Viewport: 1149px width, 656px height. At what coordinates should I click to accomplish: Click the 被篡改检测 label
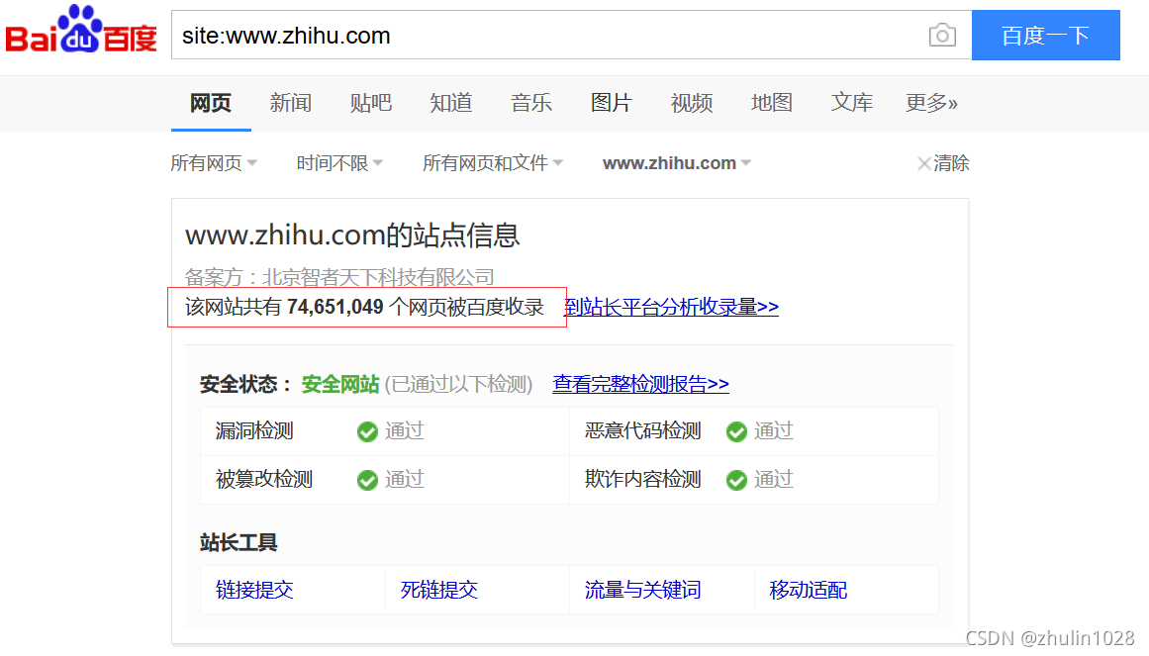pos(264,479)
